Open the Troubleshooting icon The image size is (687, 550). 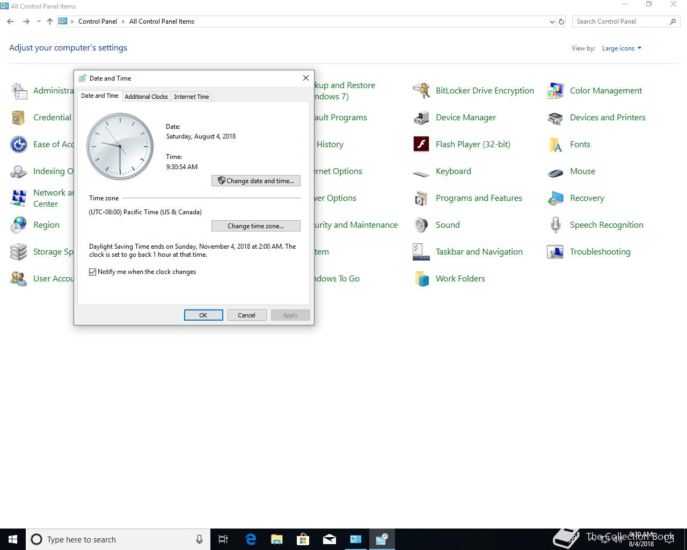tap(556, 252)
